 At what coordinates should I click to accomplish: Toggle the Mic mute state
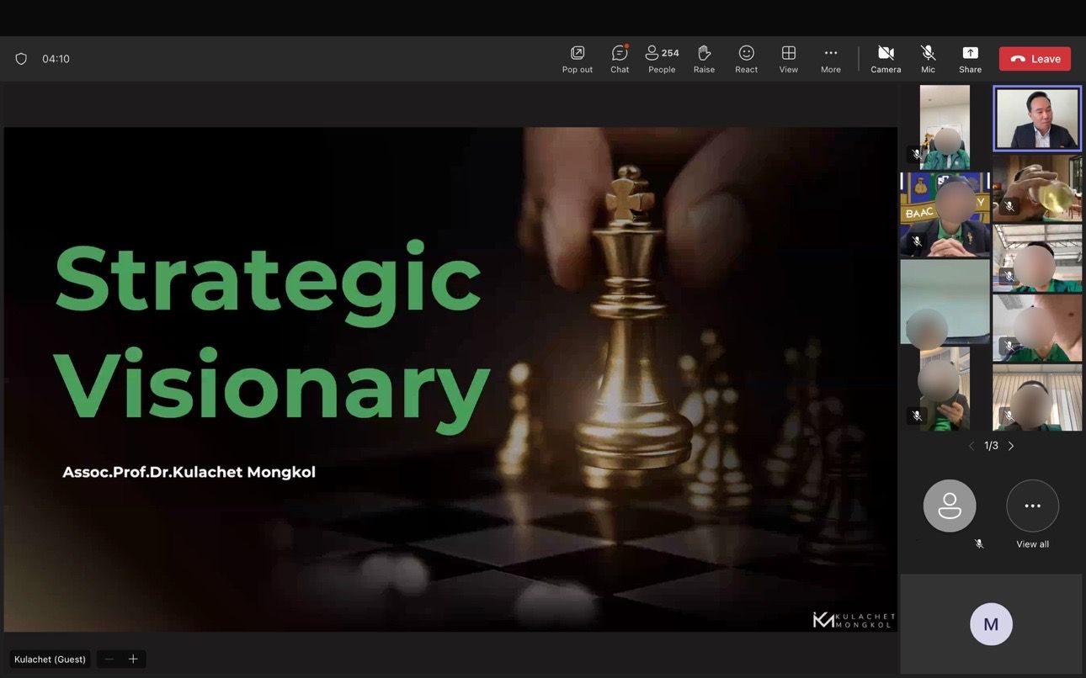pyautogui.click(x=928, y=59)
